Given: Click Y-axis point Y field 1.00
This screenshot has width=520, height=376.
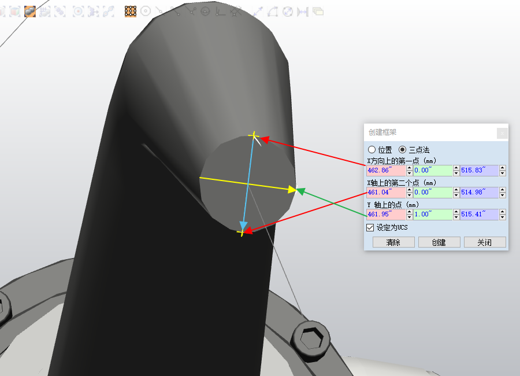Looking at the screenshot, I should pyautogui.click(x=433, y=214).
